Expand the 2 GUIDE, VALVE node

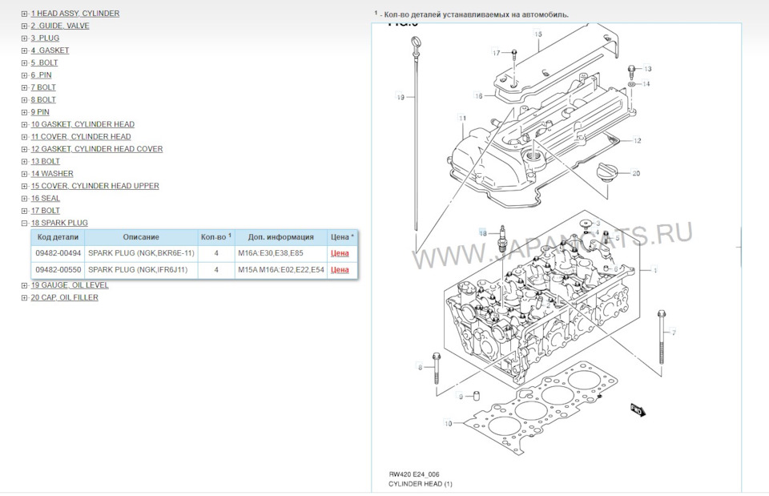tap(24, 26)
